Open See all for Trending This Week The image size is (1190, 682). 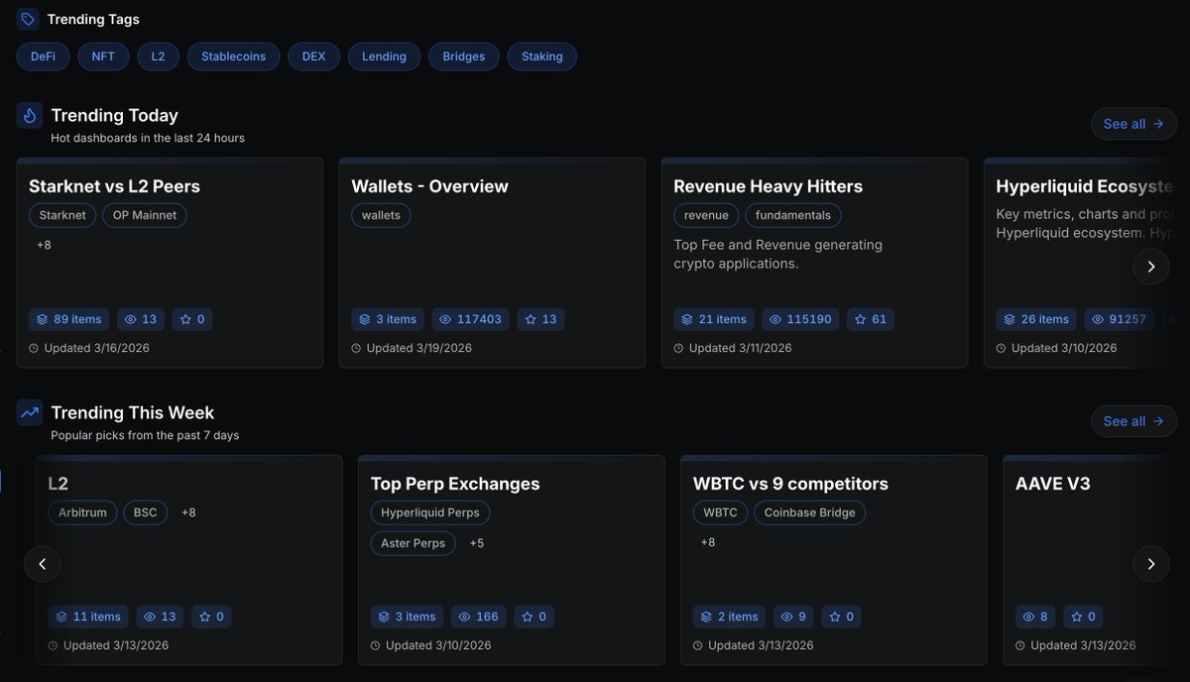[x=1133, y=420]
